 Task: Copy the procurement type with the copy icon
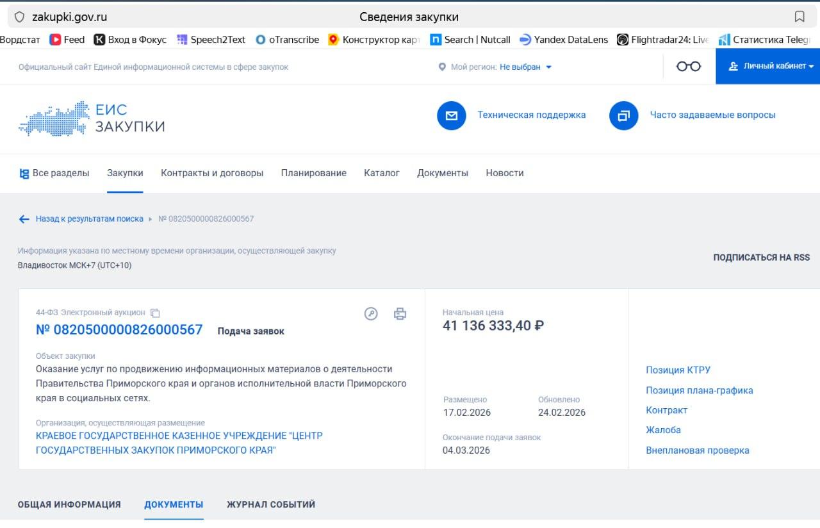(x=155, y=313)
